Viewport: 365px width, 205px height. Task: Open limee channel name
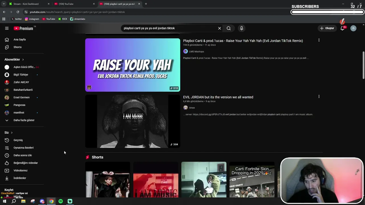tap(192, 108)
